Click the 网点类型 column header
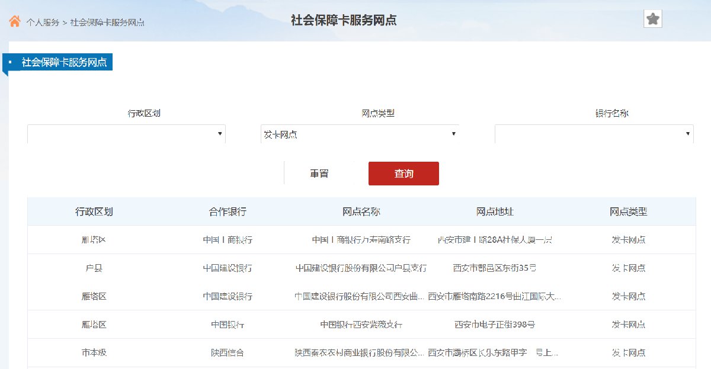The height and width of the screenshot is (369, 711). [629, 211]
